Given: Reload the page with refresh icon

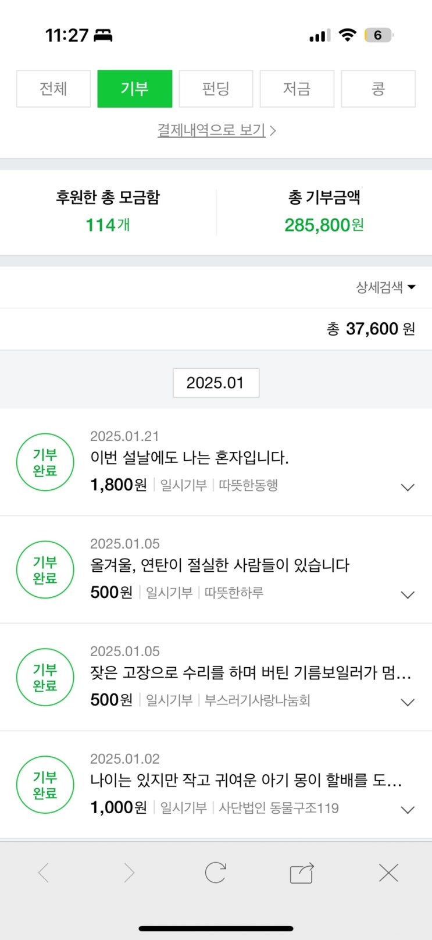Looking at the screenshot, I should click(x=215, y=873).
